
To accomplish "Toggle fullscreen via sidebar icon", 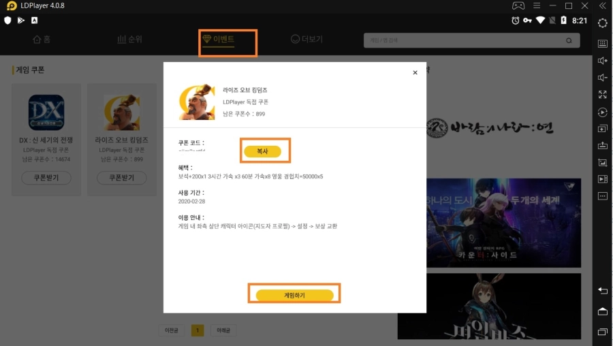I will 603,95.
